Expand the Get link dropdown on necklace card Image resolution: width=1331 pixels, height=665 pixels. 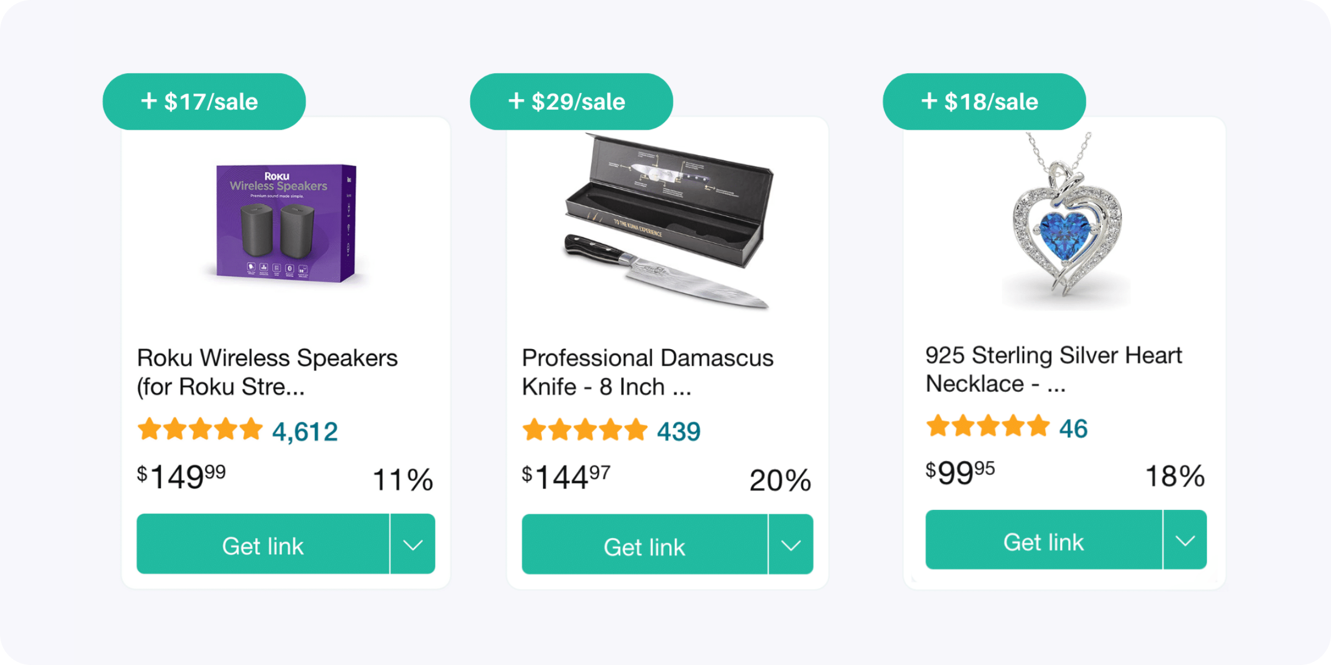pos(1185,541)
